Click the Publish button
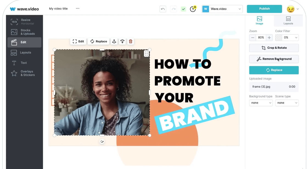This screenshot has height=169, width=308. point(264,9)
